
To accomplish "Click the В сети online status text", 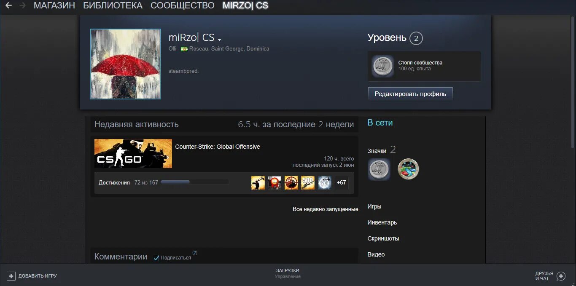I will tap(380, 123).
